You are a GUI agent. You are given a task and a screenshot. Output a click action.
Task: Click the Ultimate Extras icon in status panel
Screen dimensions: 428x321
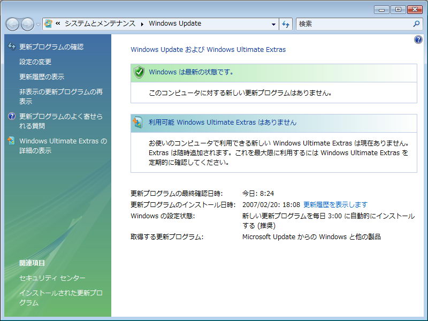click(x=138, y=123)
